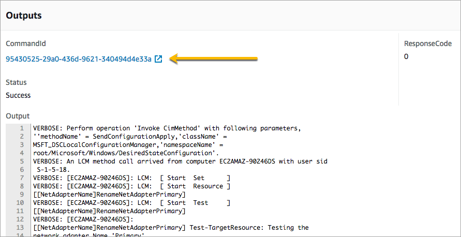Select the Success status value
The image size is (461, 237).
[18, 95]
